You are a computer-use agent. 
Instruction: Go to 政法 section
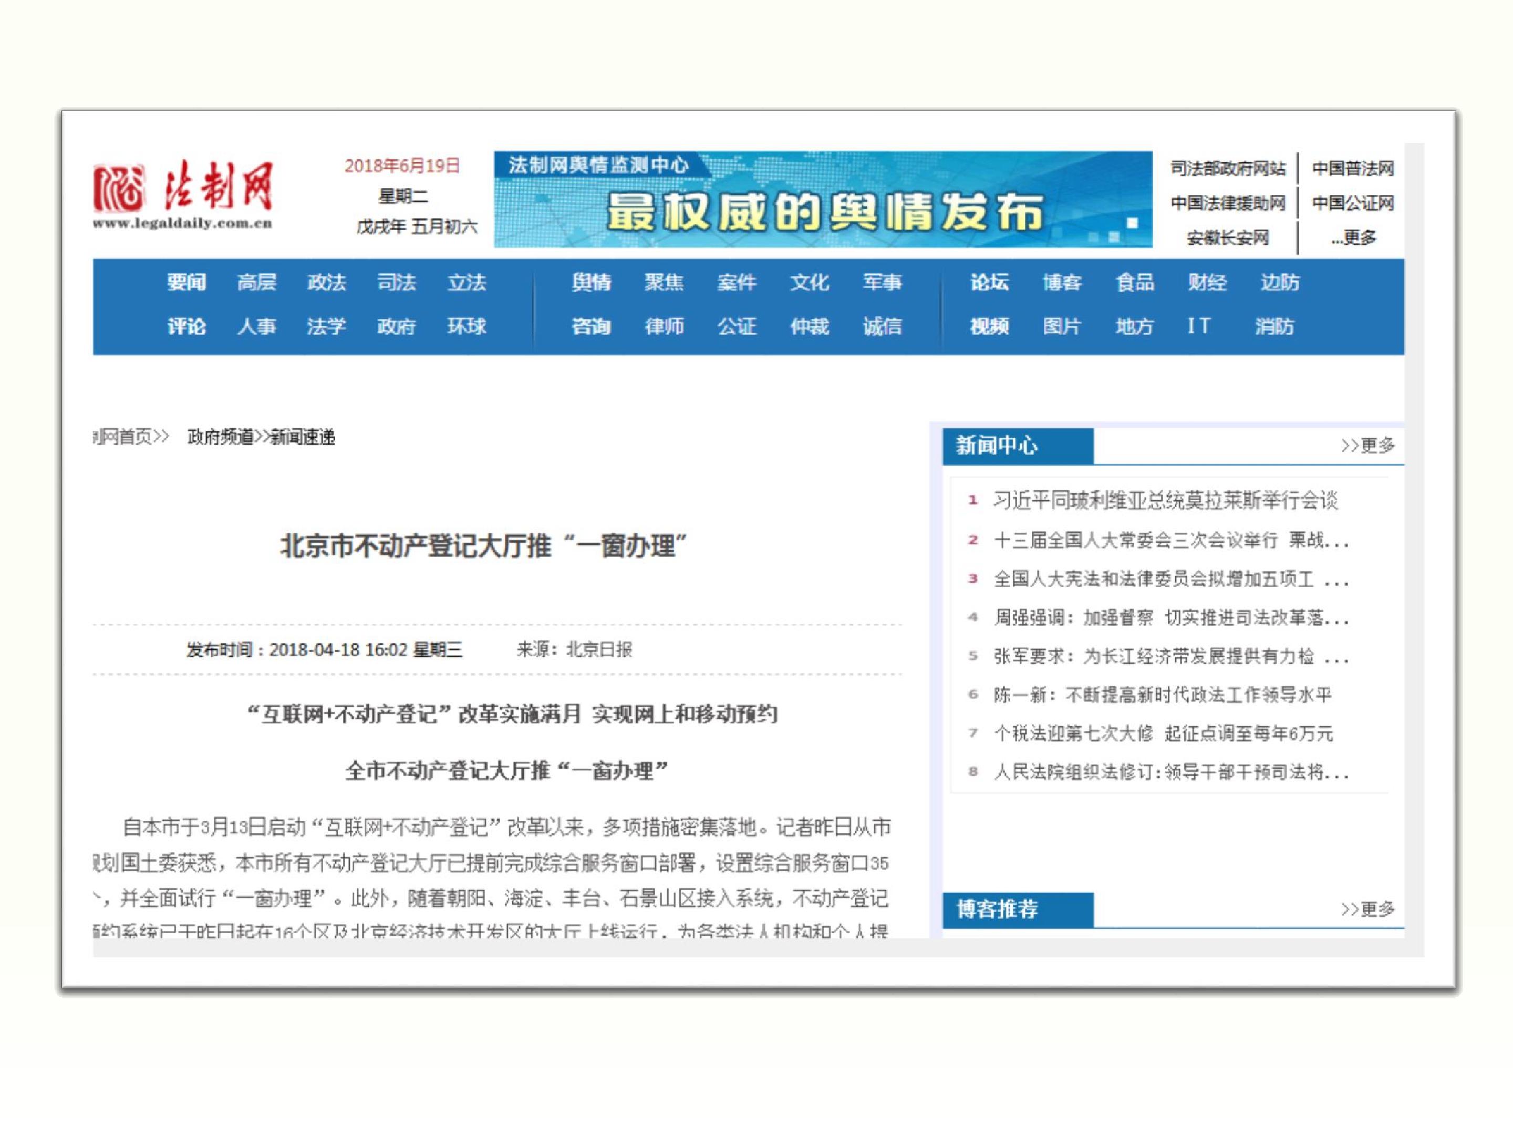(x=327, y=282)
